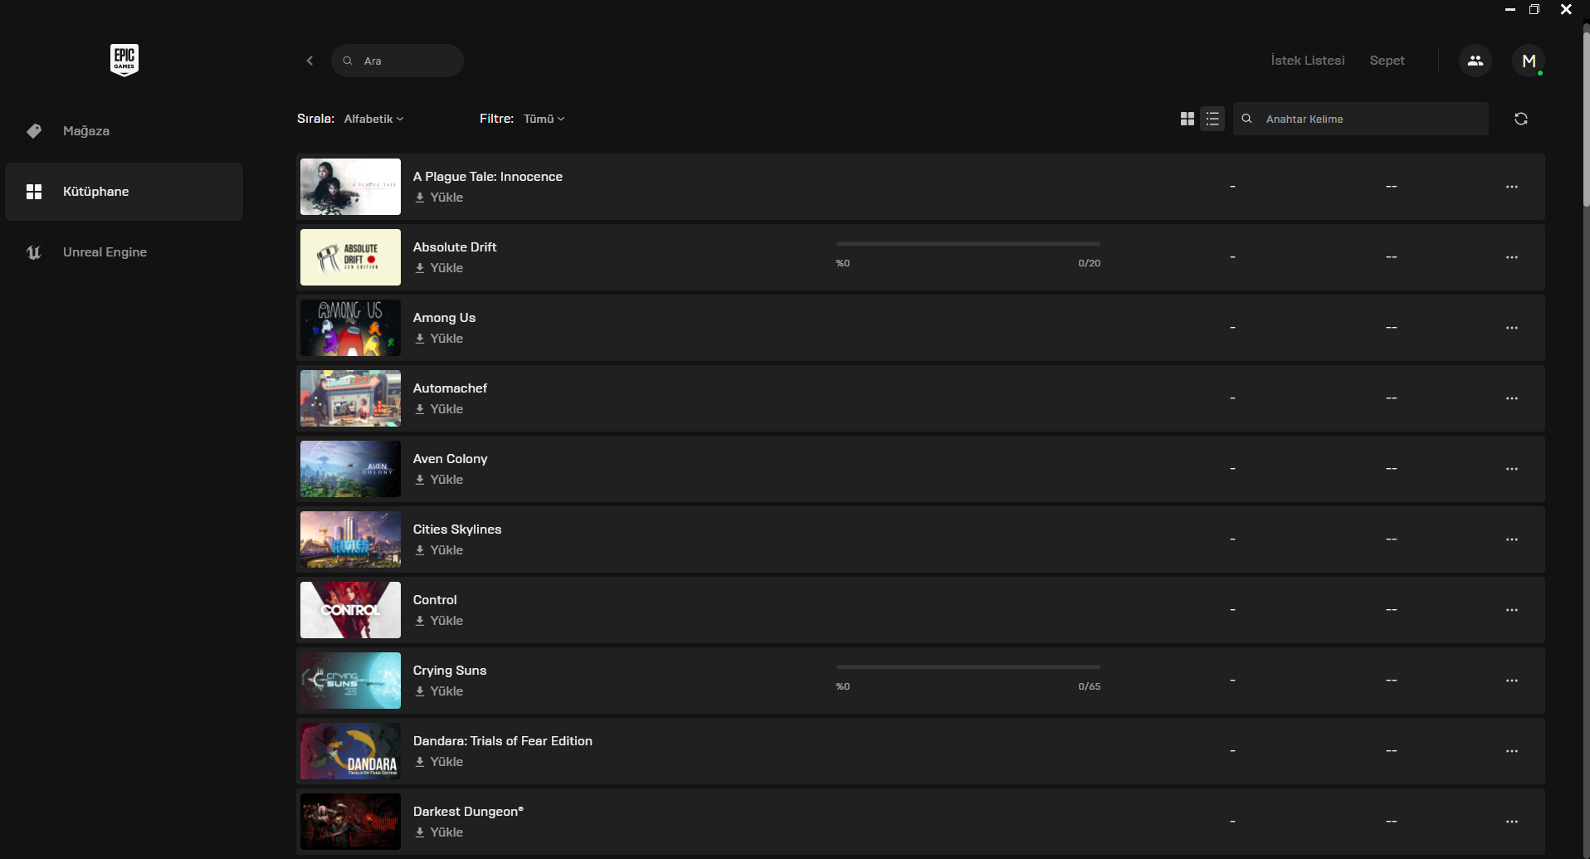The image size is (1590, 859).
Task: Open more options for Absolute Drift
Action: point(1512,257)
